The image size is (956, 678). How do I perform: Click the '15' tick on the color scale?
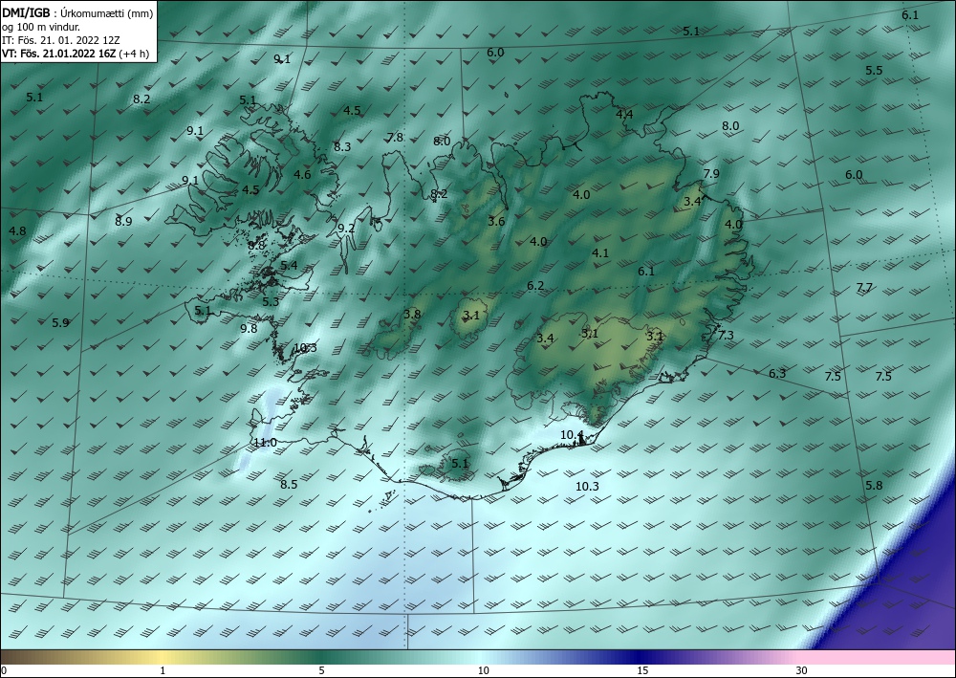point(642,671)
